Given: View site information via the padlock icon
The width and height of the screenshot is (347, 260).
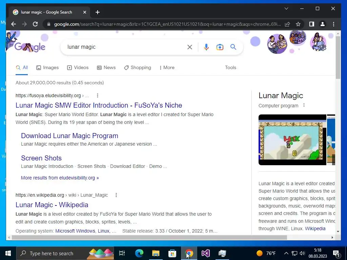Looking at the screenshot, I should tap(49, 24).
